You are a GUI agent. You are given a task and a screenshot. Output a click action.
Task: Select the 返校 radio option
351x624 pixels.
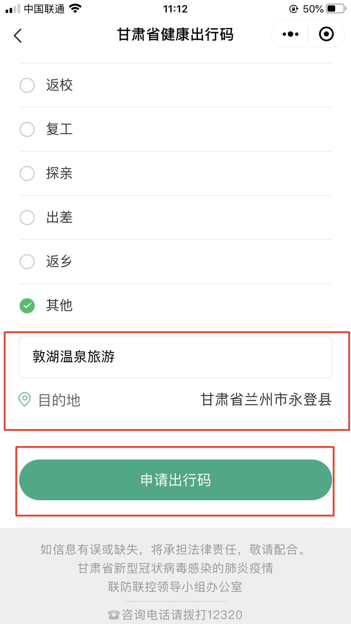point(27,85)
